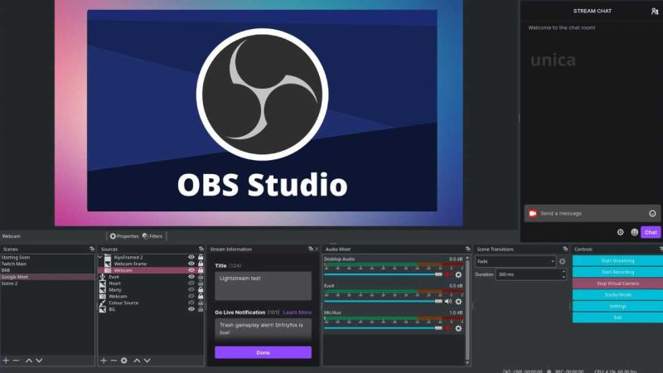This screenshot has width=663, height=373.
Task: Unlock the Webcam Frame source lock
Action: [201, 264]
